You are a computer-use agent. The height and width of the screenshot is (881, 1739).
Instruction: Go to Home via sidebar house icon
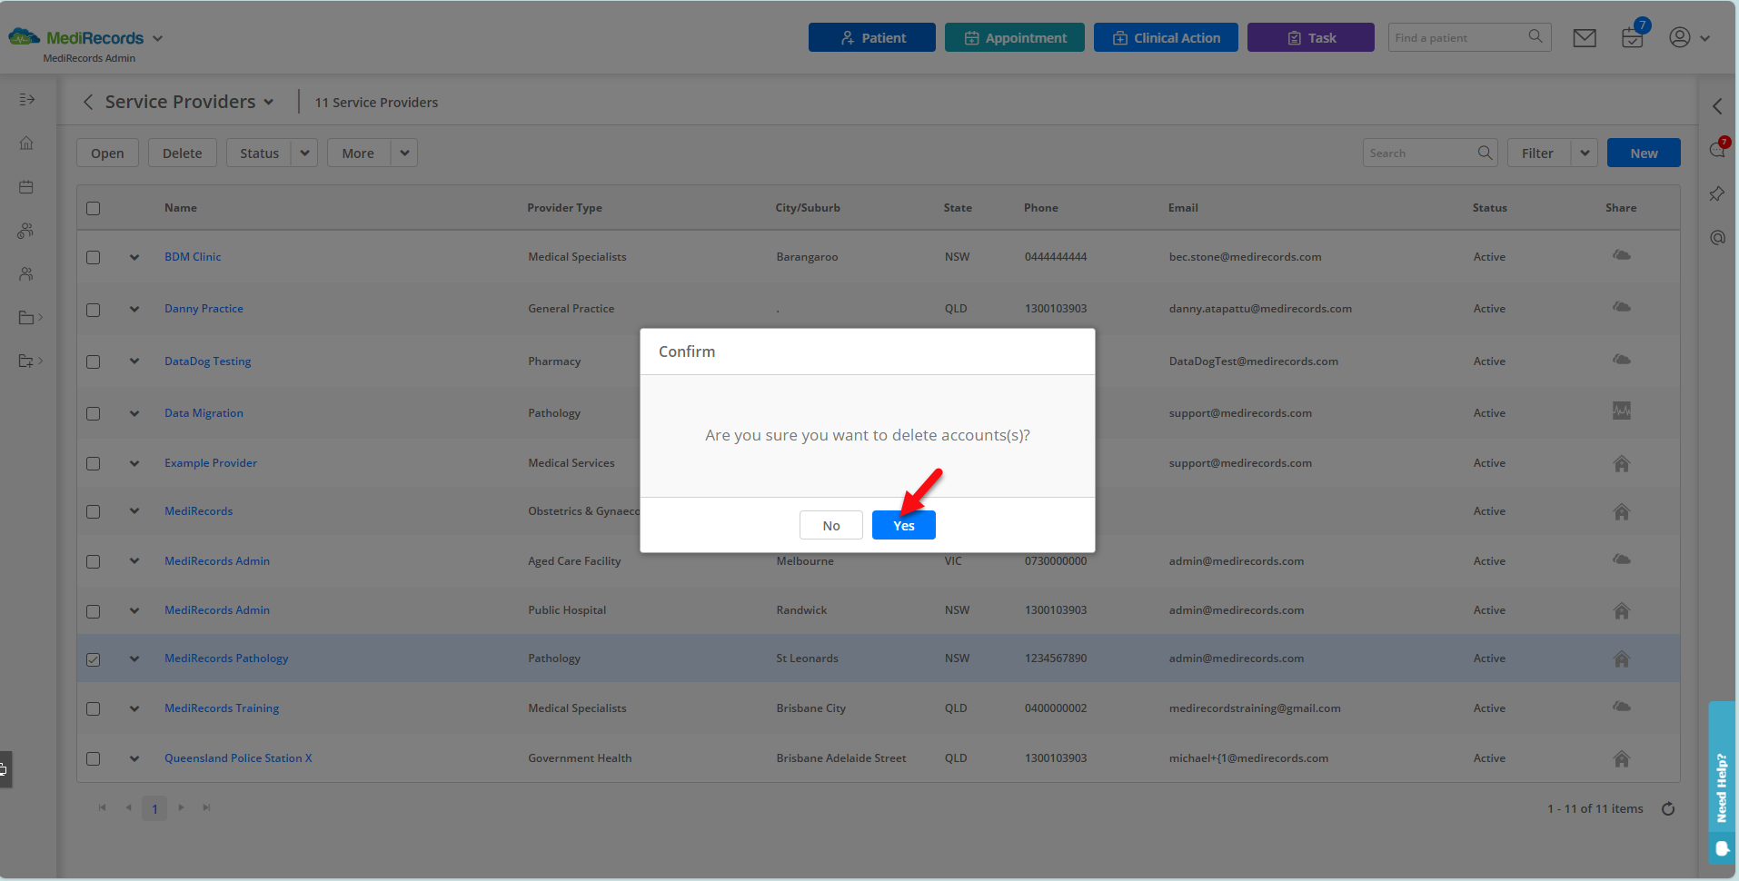coord(26,143)
